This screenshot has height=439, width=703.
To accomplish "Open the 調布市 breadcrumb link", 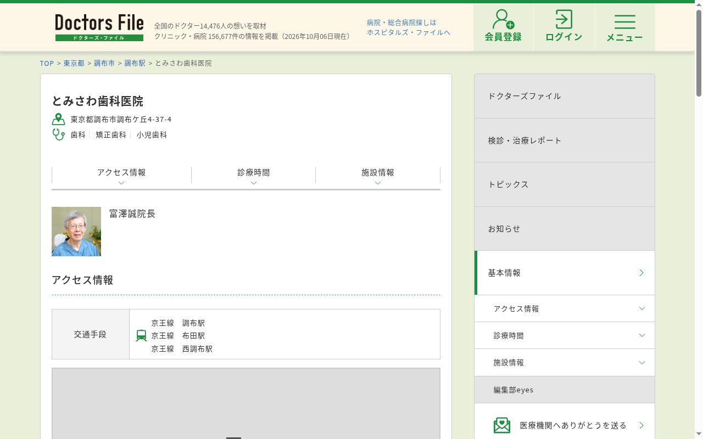I will (104, 63).
